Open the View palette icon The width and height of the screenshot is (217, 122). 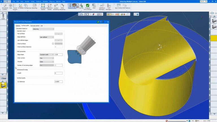(x=10, y=6)
